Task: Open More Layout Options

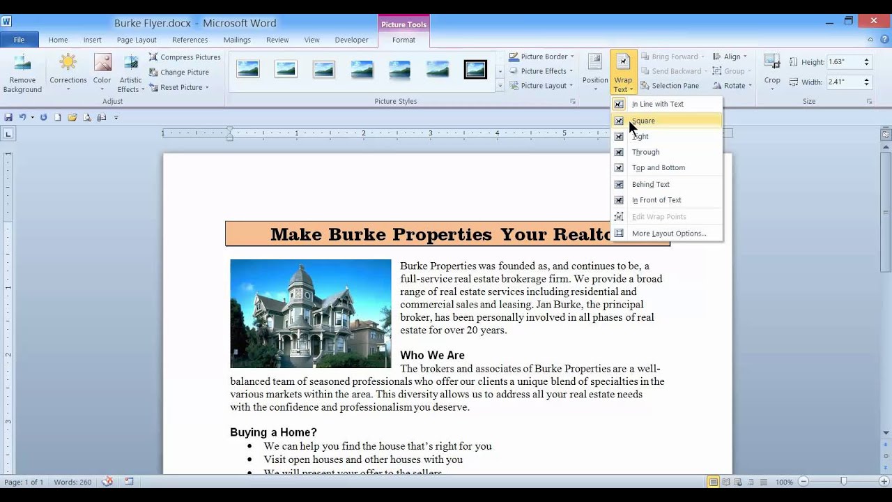Action: [666, 234]
